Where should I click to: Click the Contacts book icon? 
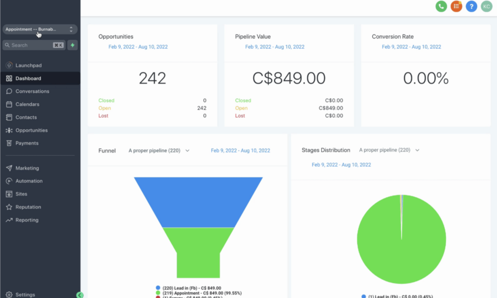click(9, 117)
